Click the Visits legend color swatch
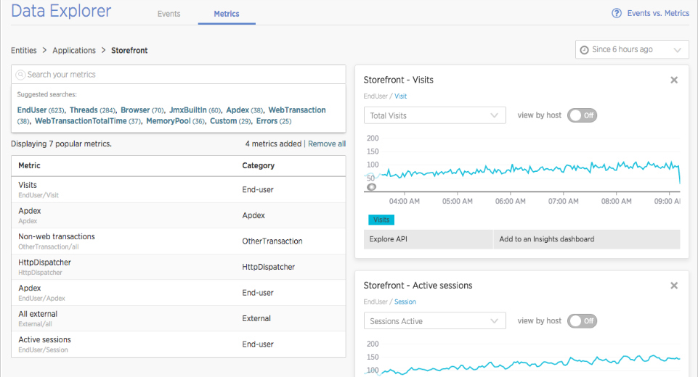698x377 pixels. point(381,220)
